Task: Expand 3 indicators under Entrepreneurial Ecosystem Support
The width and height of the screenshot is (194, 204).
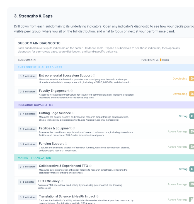Action: (27, 76)
